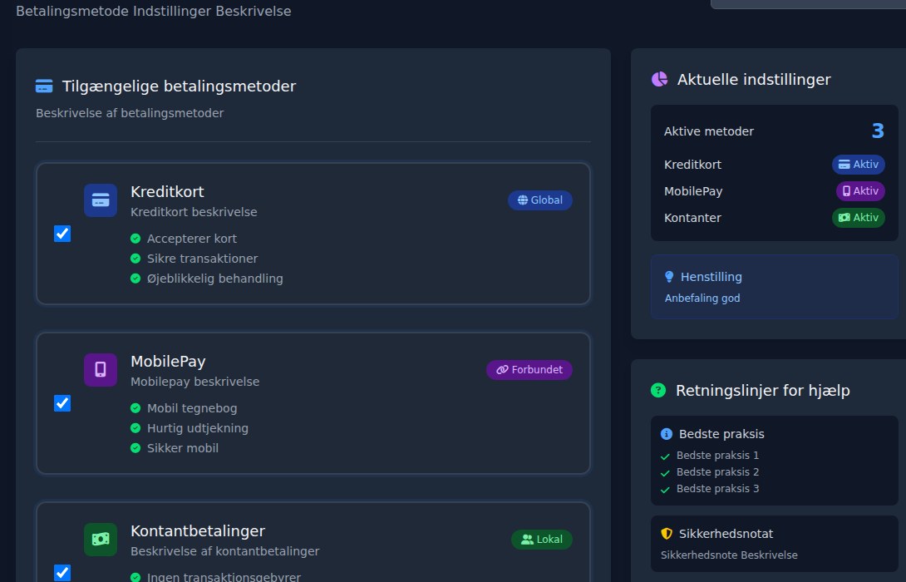
Task: Click the lightbulb icon next to Henstilling
Action: tap(669, 277)
